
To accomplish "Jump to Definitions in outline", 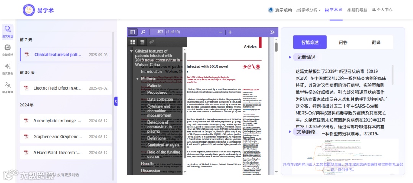I will click(156, 138).
